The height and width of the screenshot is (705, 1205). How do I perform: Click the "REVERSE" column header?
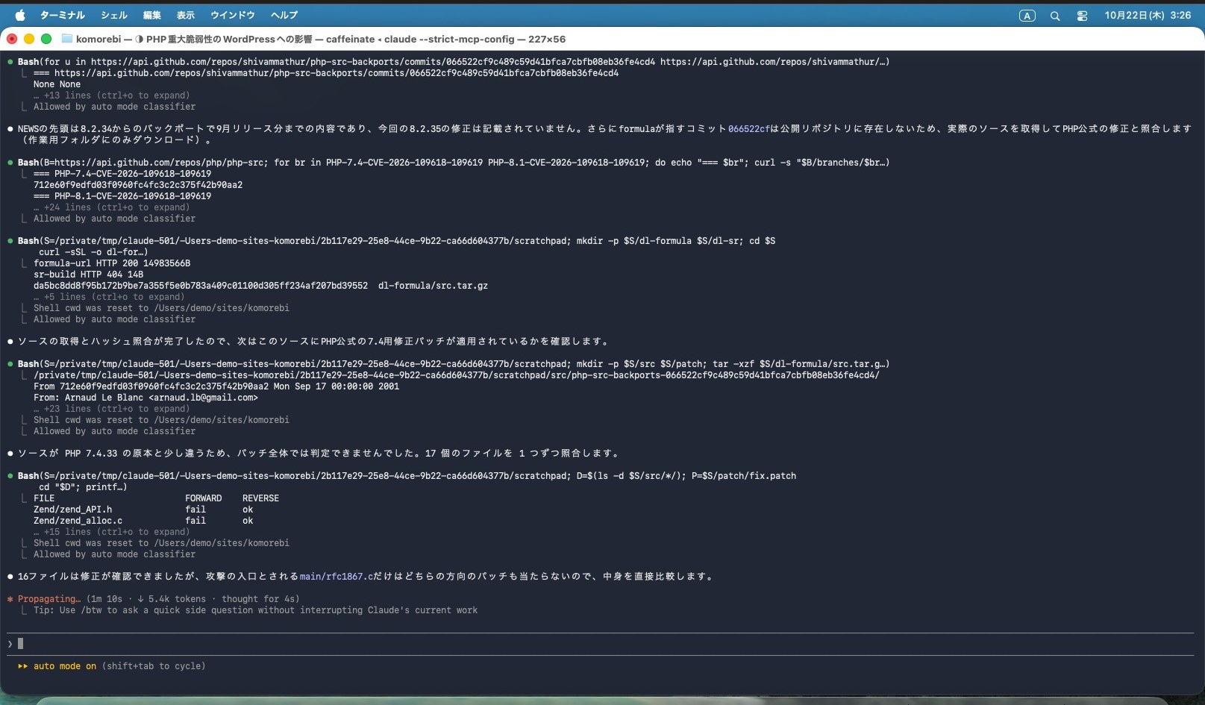pyautogui.click(x=260, y=498)
